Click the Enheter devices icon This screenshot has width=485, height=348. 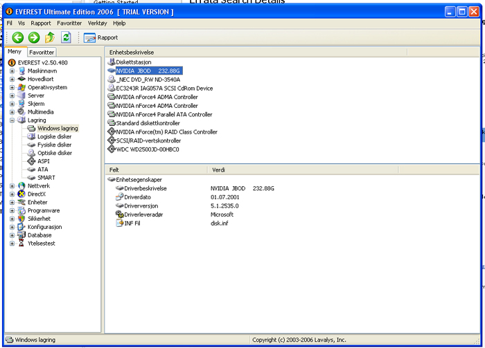pyautogui.click(x=21, y=202)
